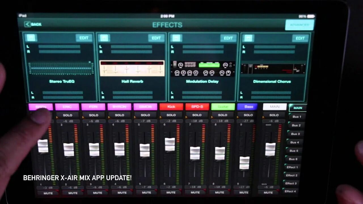Select the red Kick channel label
363x204 pixels.
click(x=171, y=107)
